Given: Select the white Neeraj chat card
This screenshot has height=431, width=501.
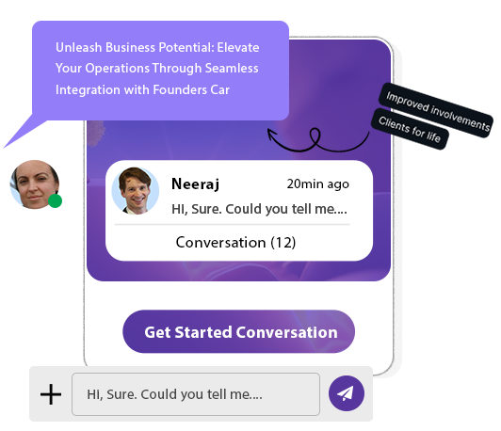Looking at the screenshot, I should [x=239, y=211].
